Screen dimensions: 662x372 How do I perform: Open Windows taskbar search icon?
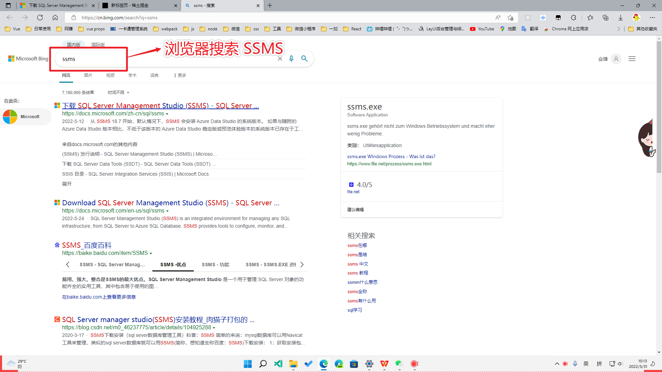point(263,364)
